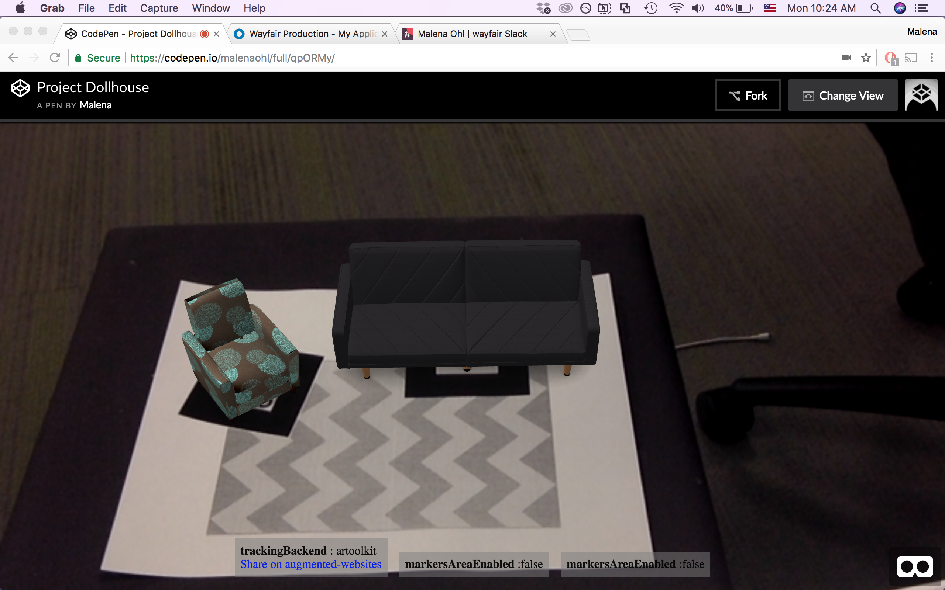Click the VR goggles icon
The height and width of the screenshot is (590, 945).
[914, 567]
